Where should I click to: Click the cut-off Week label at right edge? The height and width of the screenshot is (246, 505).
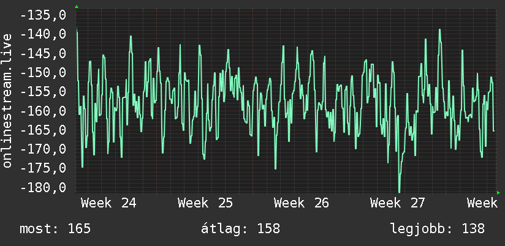[x=482, y=203]
